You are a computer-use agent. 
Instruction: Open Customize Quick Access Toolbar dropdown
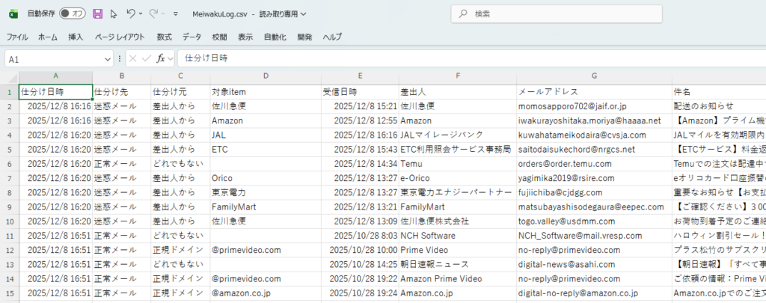175,13
